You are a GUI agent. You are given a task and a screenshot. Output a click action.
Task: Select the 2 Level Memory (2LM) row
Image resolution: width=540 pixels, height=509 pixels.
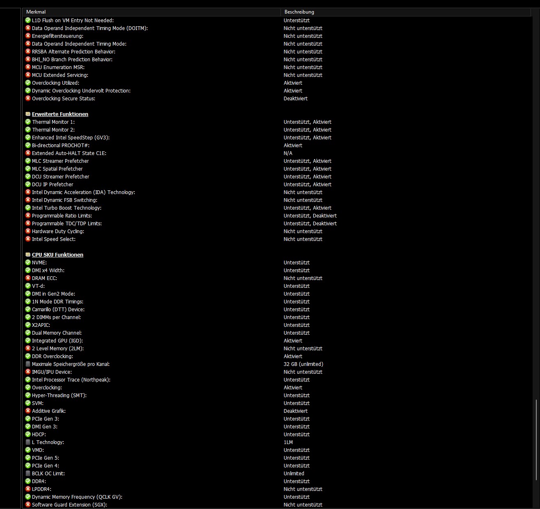point(278,349)
